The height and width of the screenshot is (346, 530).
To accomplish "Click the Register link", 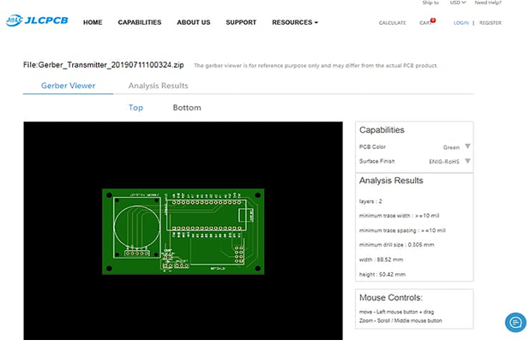I will pyautogui.click(x=490, y=22).
